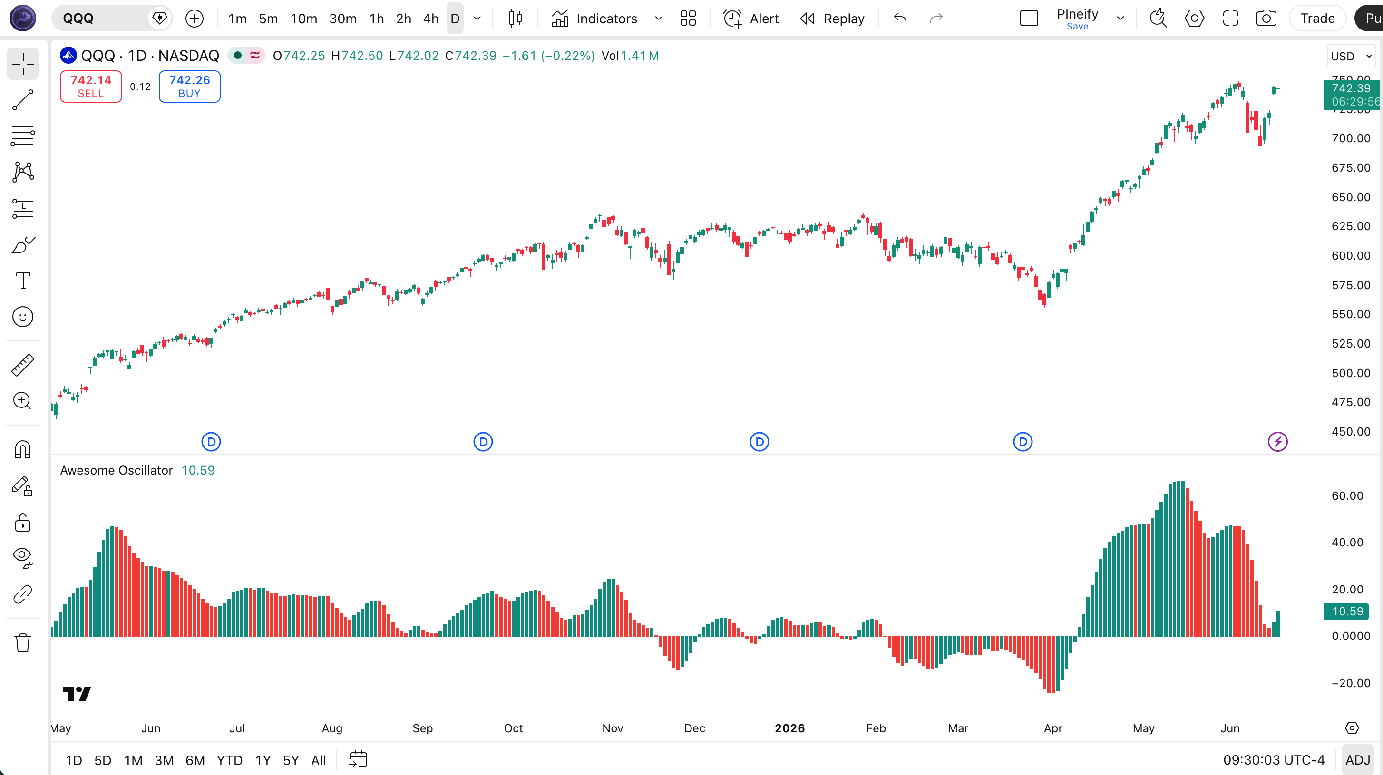Select the ruler measure tool
The height and width of the screenshot is (775, 1383).
click(22, 365)
